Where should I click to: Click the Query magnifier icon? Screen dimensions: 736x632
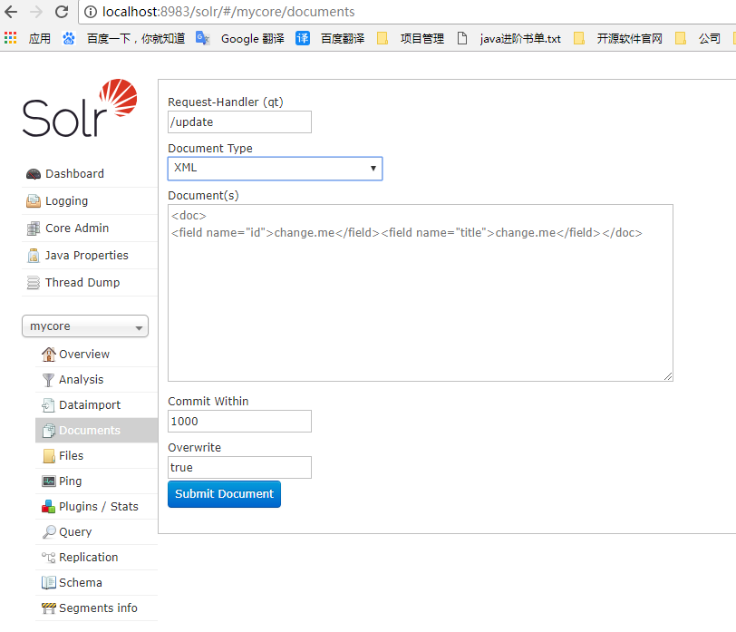(49, 532)
